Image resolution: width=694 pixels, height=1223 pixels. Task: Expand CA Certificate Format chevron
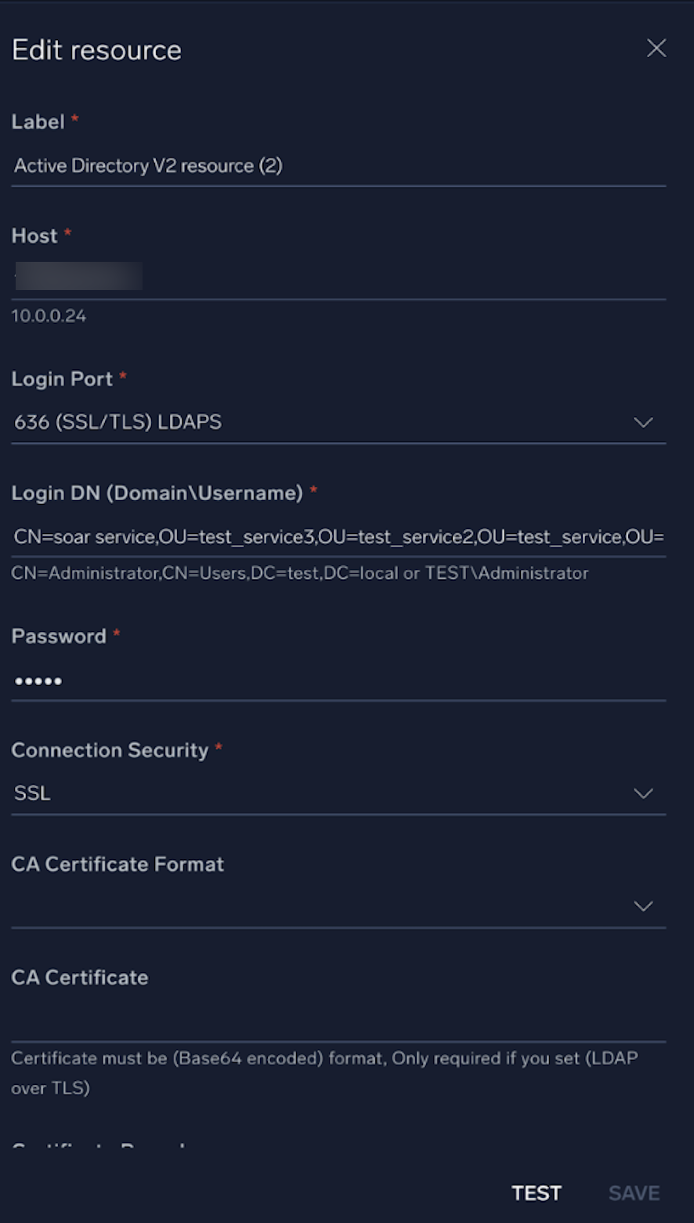tap(643, 906)
